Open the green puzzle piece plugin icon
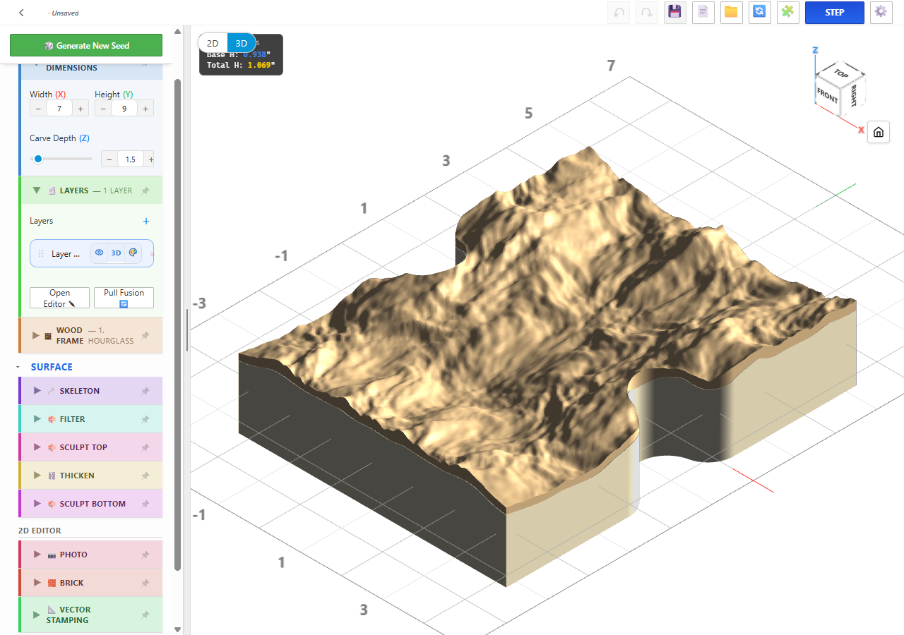Screen dimensions: 904x635 click(787, 13)
